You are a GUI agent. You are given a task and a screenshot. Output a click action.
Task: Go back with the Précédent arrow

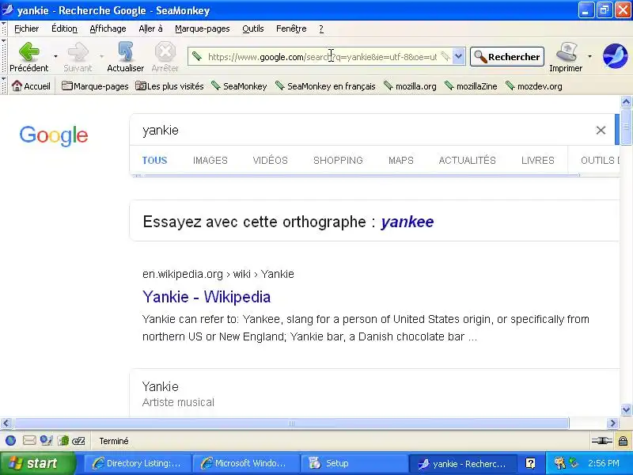(29, 56)
